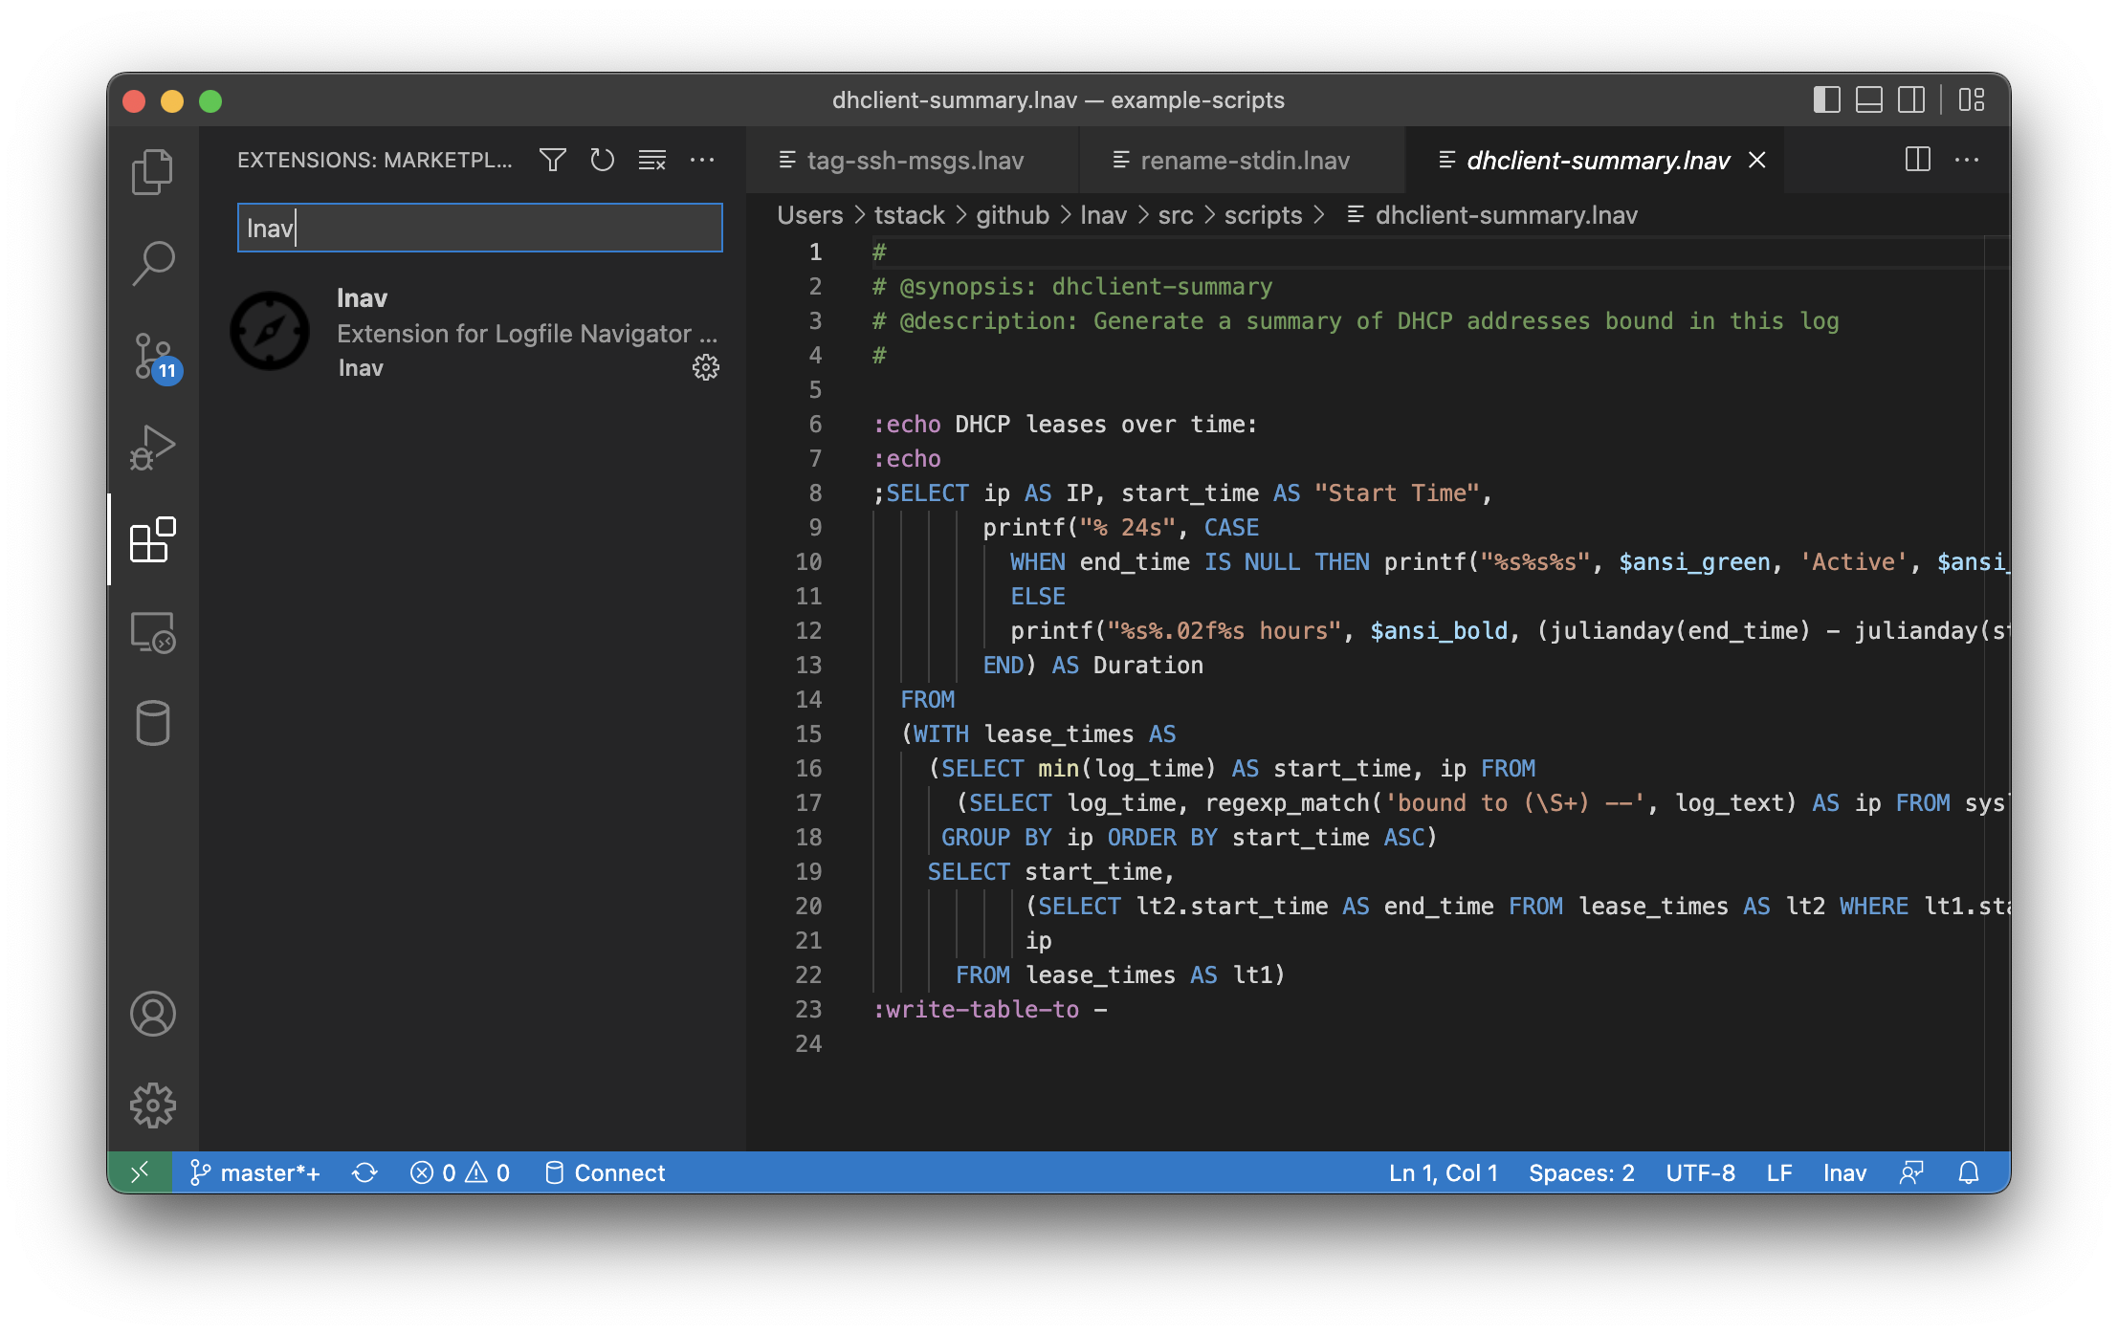Click the lnav extension compass thumbnail

(270, 331)
